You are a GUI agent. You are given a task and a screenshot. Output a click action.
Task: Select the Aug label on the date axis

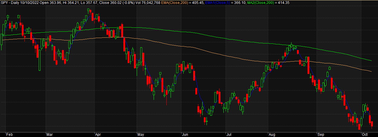tap(272, 135)
